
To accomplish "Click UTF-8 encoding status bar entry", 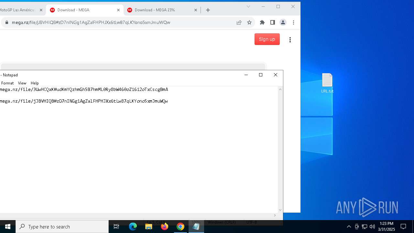I will [x=252, y=222].
